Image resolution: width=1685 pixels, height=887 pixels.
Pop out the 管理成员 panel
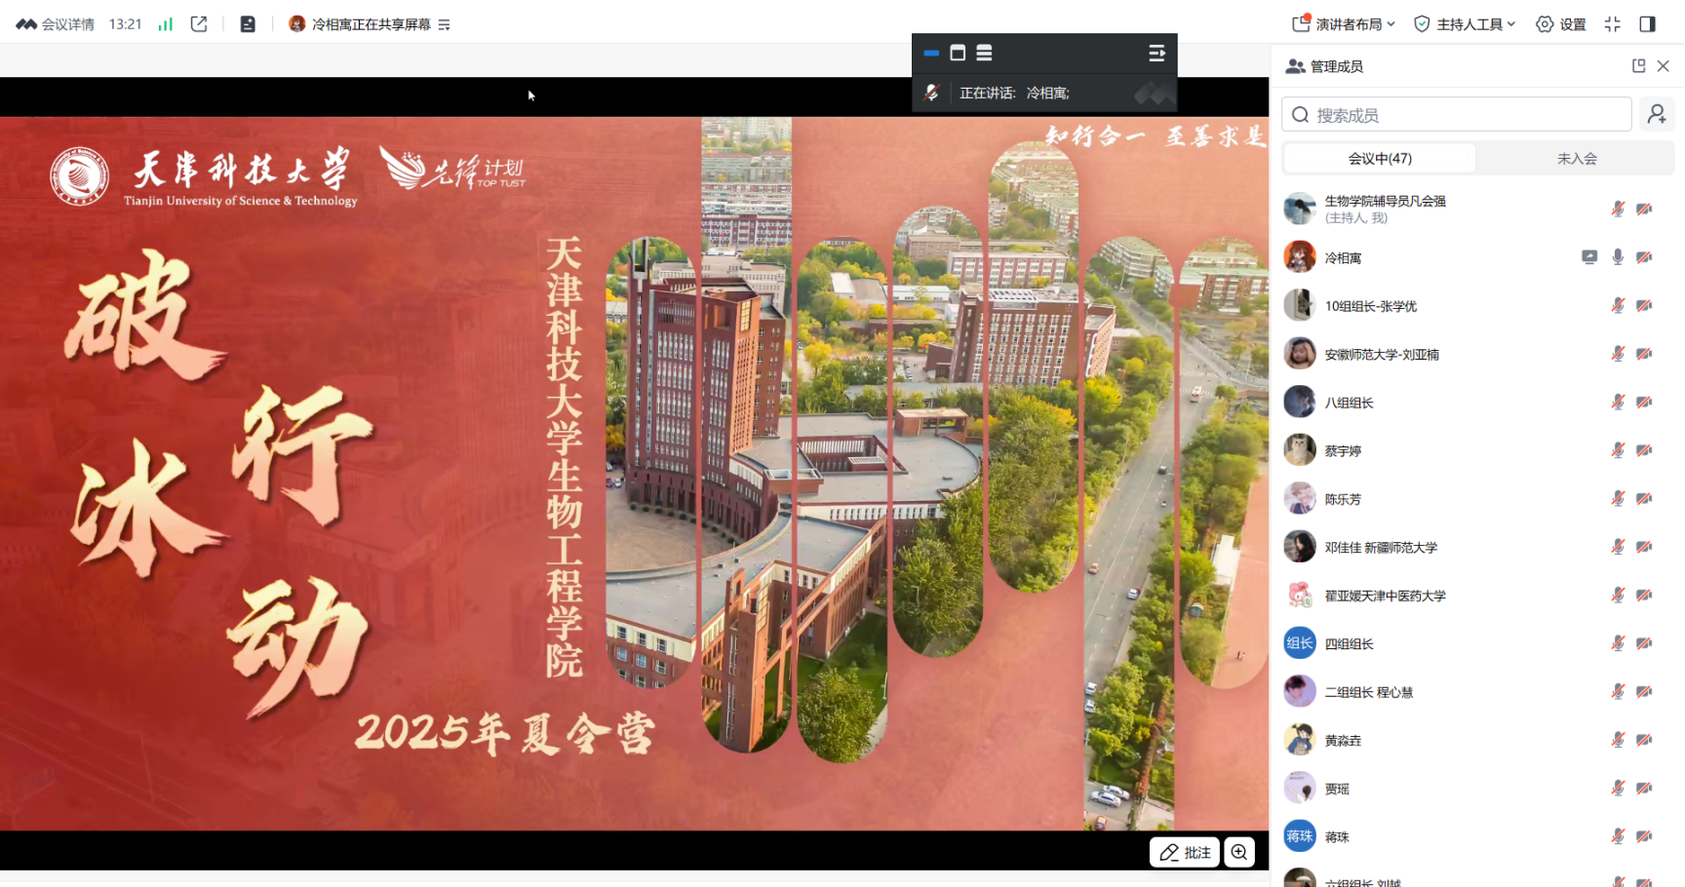1638,65
